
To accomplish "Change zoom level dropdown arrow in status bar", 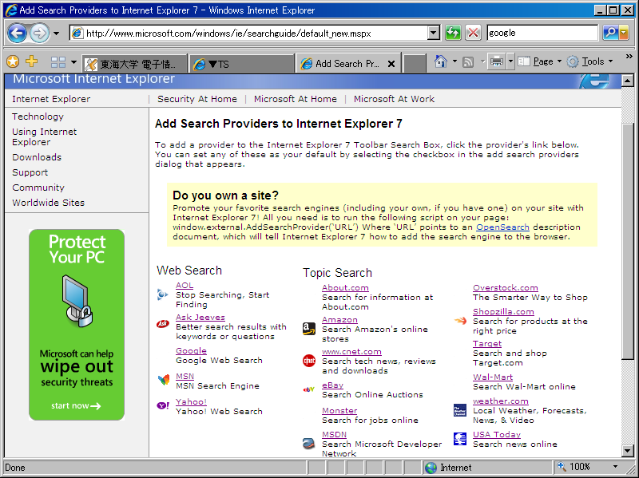I will pyautogui.click(x=615, y=467).
